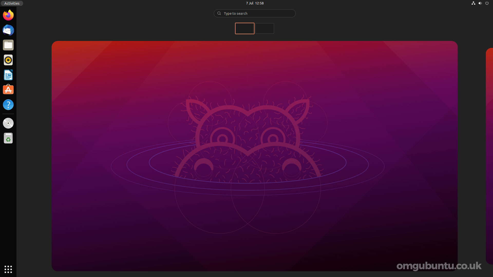The image size is (493, 277).
Task: Click the first workspace thumbnail
Action: click(x=245, y=28)
